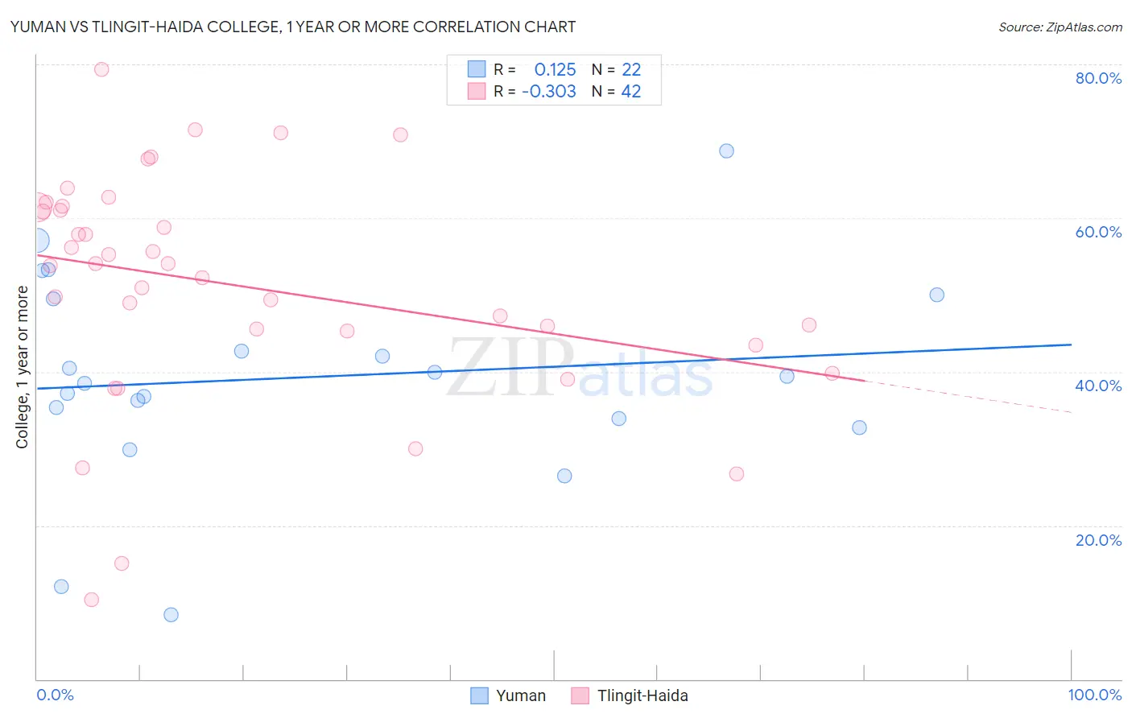Click the Tlingit-Haida legend label at bottom

(x=642, y=695)
